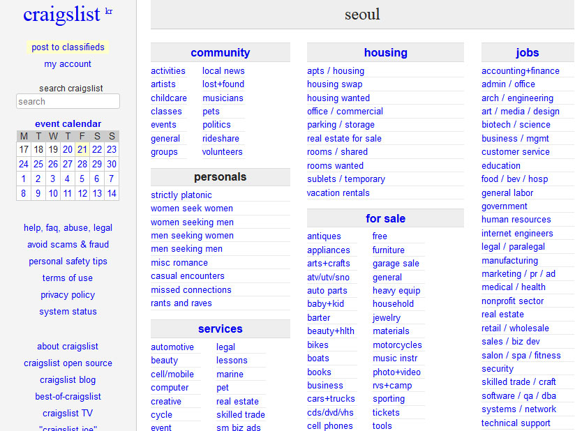Viewport: 575px width, 431px height.
Task: Browse vacation rentals
Action: pyautogui.click(x=338, y=192)
